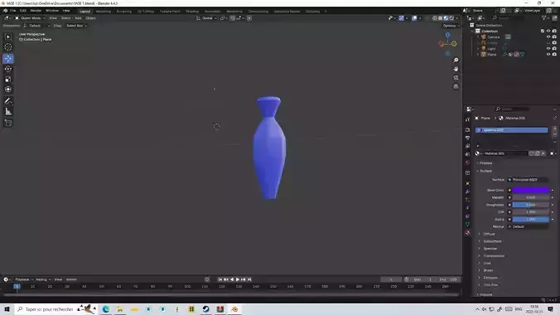Open the viewport Add menu
The width and height of the screenshot is (560, 315).
click(78, 18)
